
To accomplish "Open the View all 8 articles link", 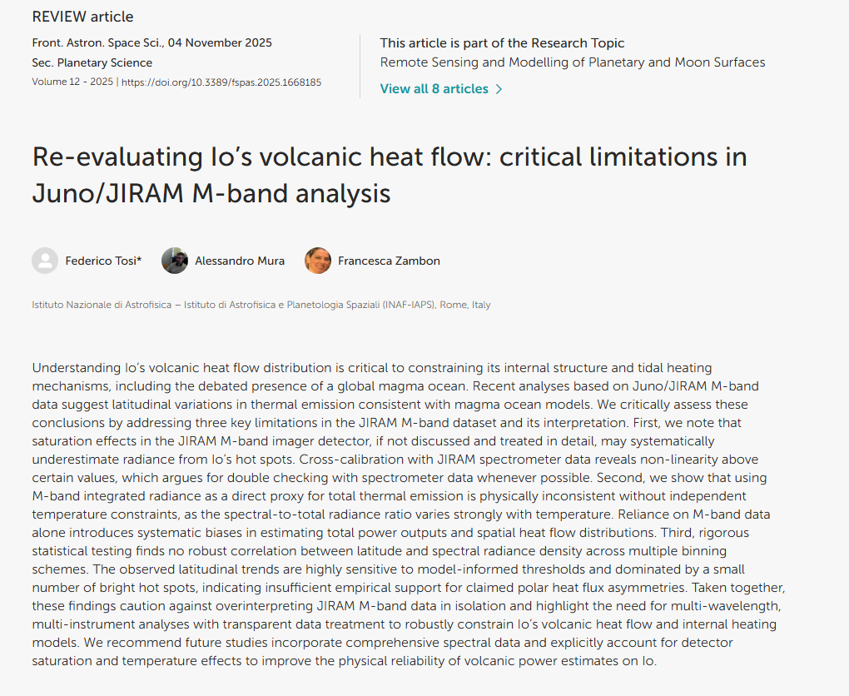I will [434, 89].
